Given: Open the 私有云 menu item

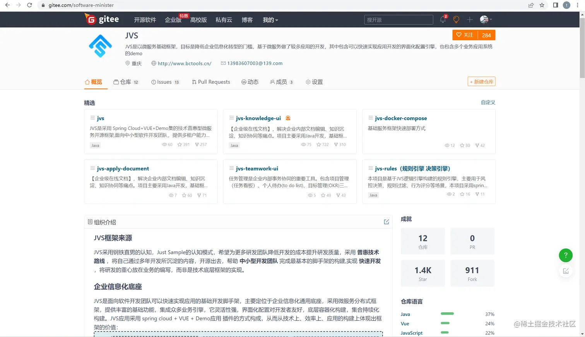Looking at the screenshot, I should pyautogui.click(x=224, y=20).
